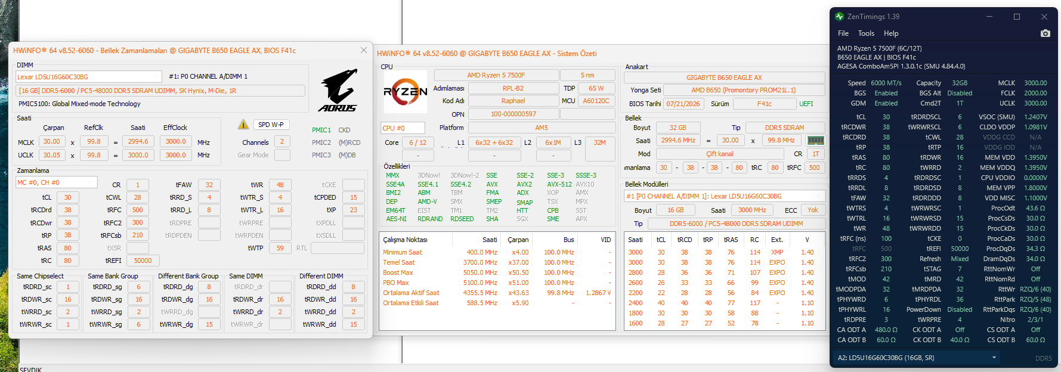This screenshot has height=372, width=1061.
Task: Click the Nitro value 2/3/1
Action: pos(1035,320)
